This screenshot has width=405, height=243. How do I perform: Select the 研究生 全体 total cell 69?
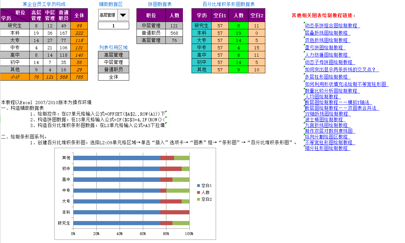[x=79, y=25]
